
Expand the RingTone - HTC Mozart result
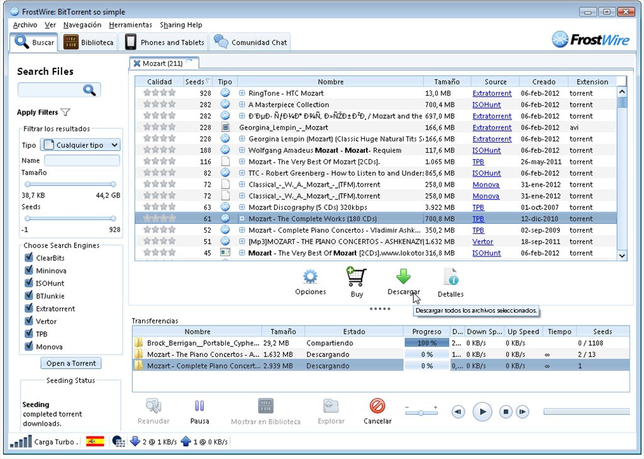coord(242,94)
